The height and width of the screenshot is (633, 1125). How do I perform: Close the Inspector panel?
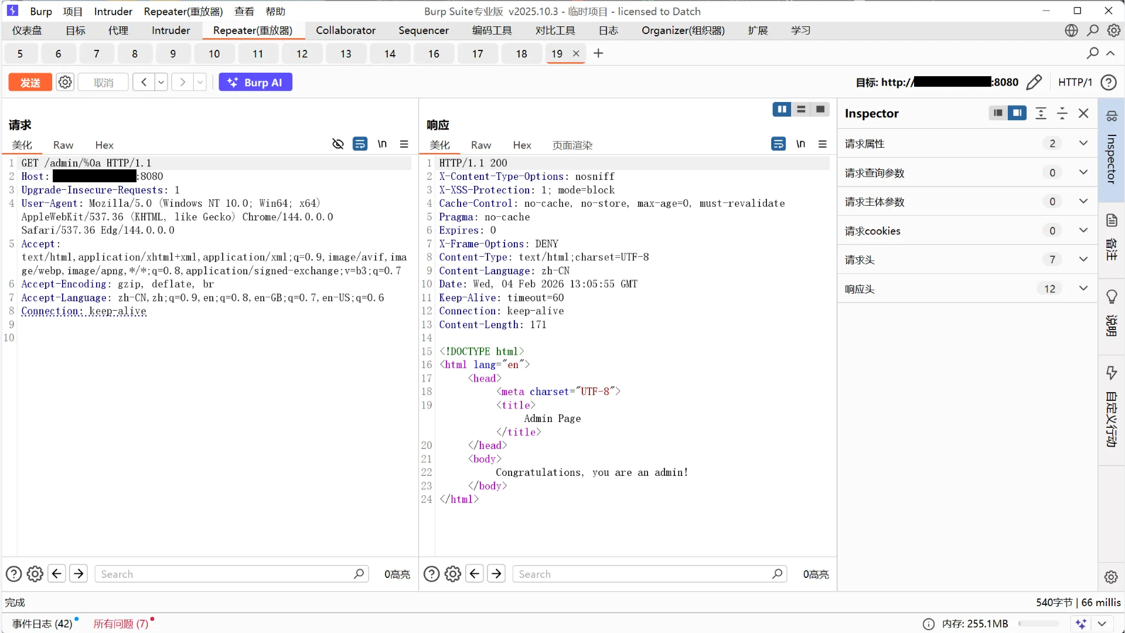pyautogui.click(x=1083, y=113)
